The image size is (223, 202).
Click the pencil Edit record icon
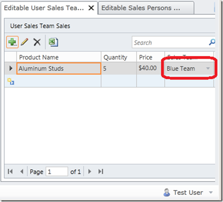[x=24, y=42]
